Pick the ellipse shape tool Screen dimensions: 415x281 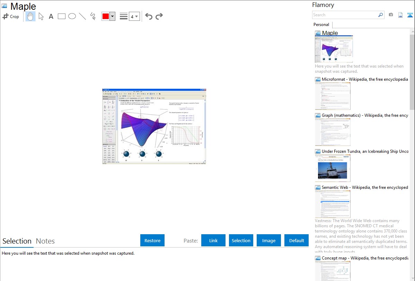72,16
